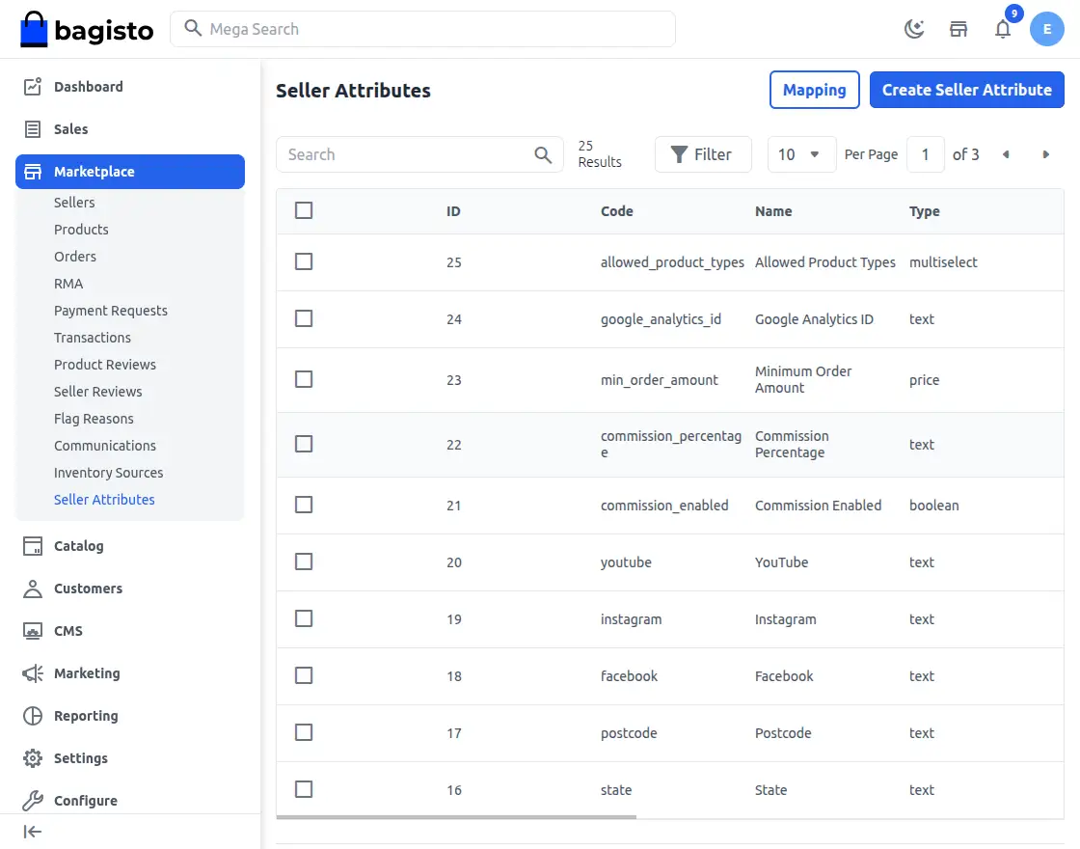
Task: Open the Mapping button
Action: (x=814, y=90)
